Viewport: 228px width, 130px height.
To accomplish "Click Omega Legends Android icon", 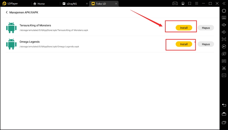I will click(11, 44).
